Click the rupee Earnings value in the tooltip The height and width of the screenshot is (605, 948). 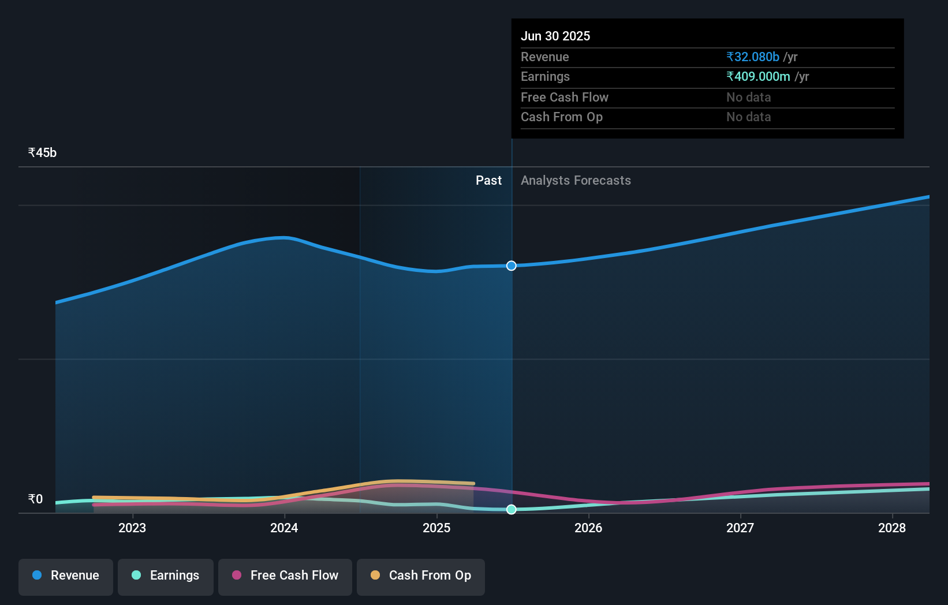[x=758, y=76]
